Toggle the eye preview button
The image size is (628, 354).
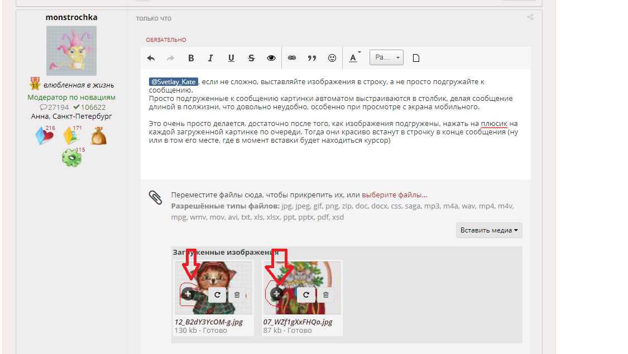point(271,58)
